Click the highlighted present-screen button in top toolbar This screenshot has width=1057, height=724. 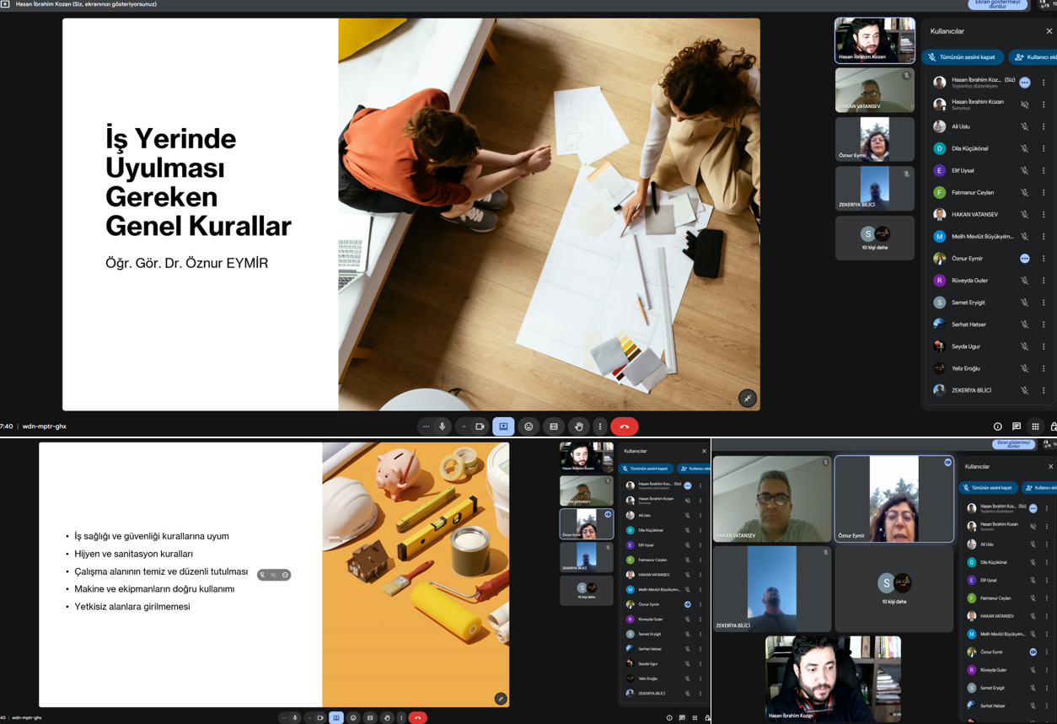pyautogui.click(x=503, y=426)
